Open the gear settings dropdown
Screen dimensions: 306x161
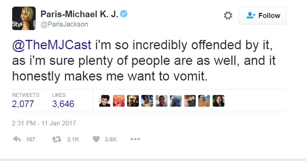coord(228,16)
